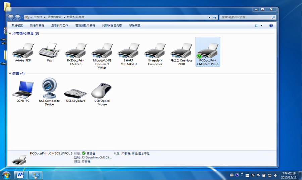Open the recent pages dropdown arrow
302x180 pixels.
click(x=22, y=17)
